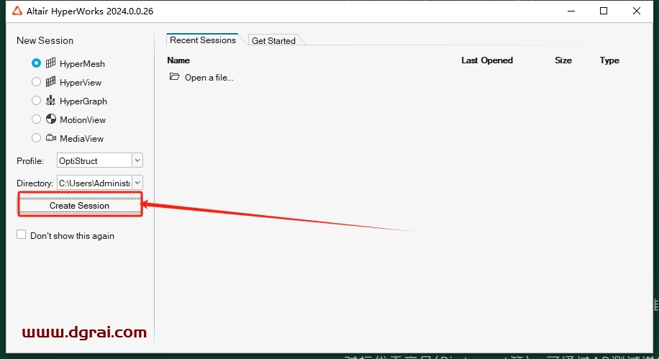Screen dimensions: 659x359
Task: Sort by the Type column header
Action: pos(609,60)
